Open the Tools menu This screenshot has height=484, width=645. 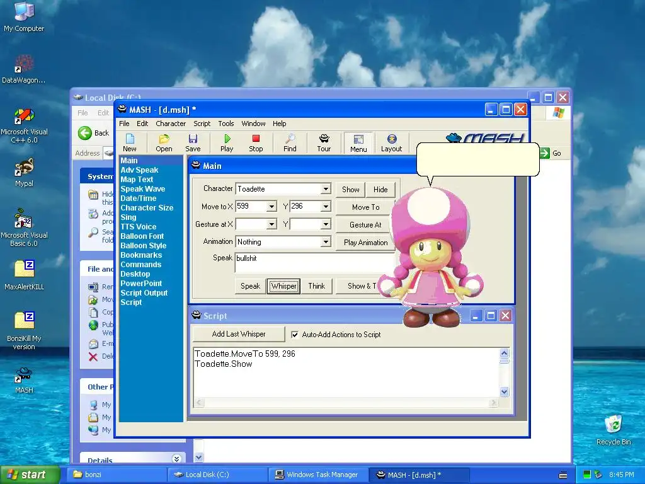click(226, 124)
